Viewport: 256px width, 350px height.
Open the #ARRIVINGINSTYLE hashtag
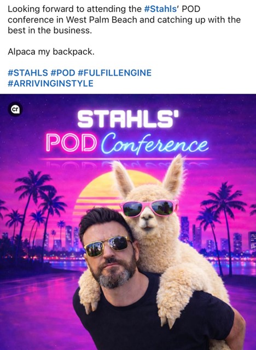point(51,83)
